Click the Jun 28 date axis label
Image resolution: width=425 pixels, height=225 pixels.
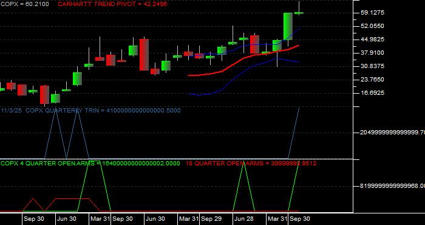click(x=244, y=219)
